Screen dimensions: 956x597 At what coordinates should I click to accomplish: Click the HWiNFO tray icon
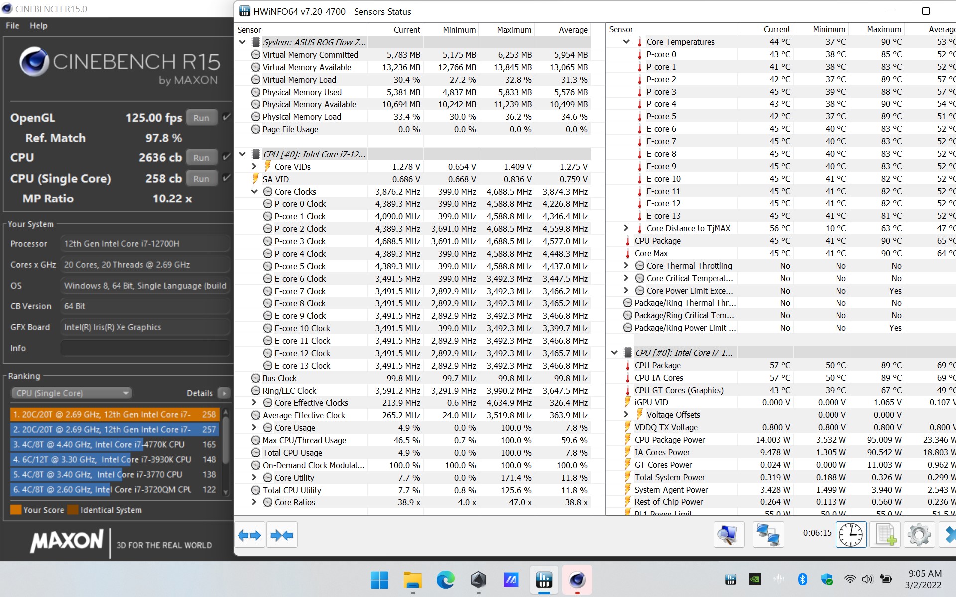point(730,579)
